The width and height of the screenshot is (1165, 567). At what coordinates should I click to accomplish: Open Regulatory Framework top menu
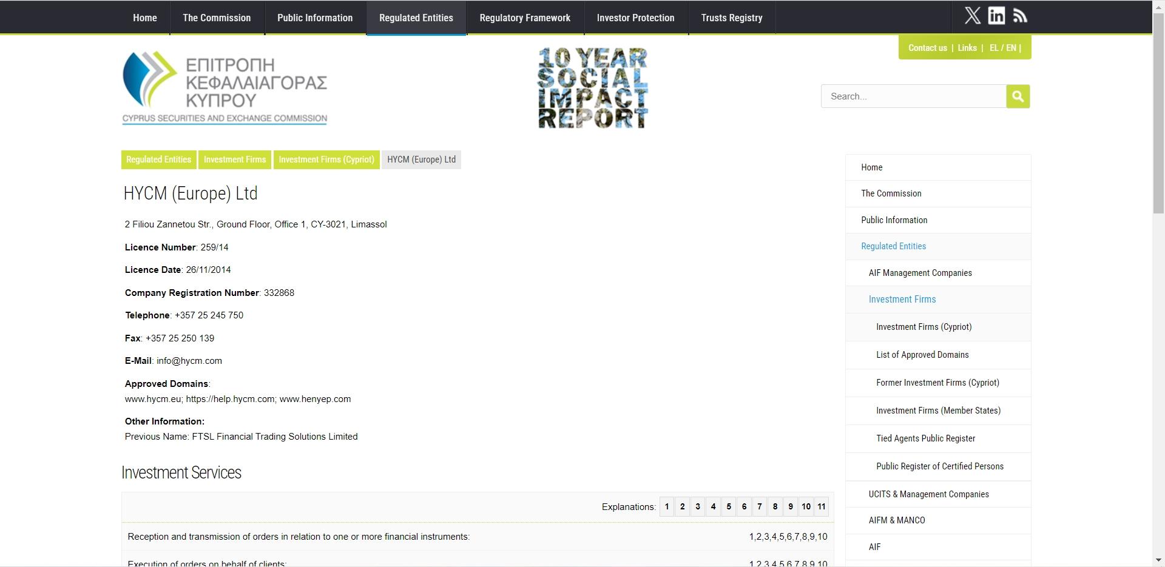coord(525,18)
